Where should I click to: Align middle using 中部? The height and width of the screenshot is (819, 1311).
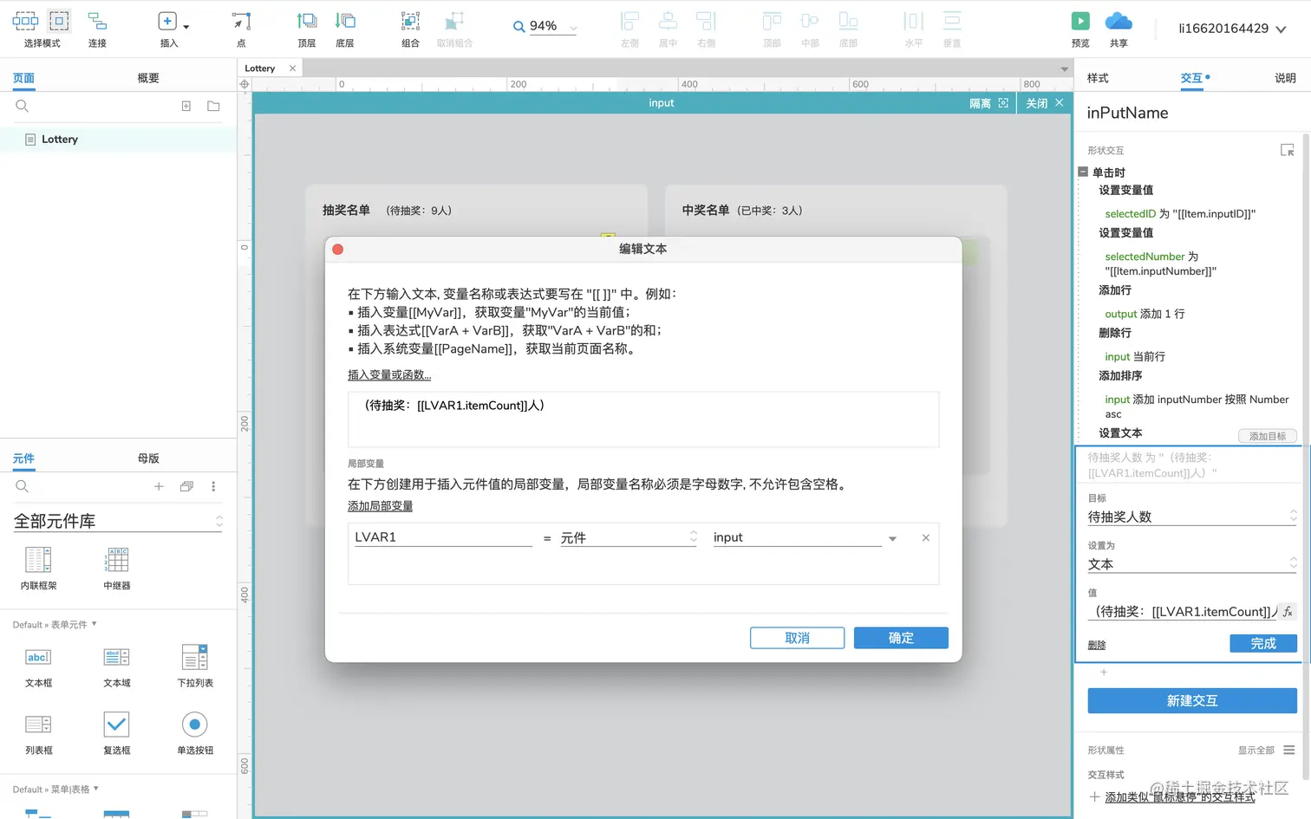(810, 29)
